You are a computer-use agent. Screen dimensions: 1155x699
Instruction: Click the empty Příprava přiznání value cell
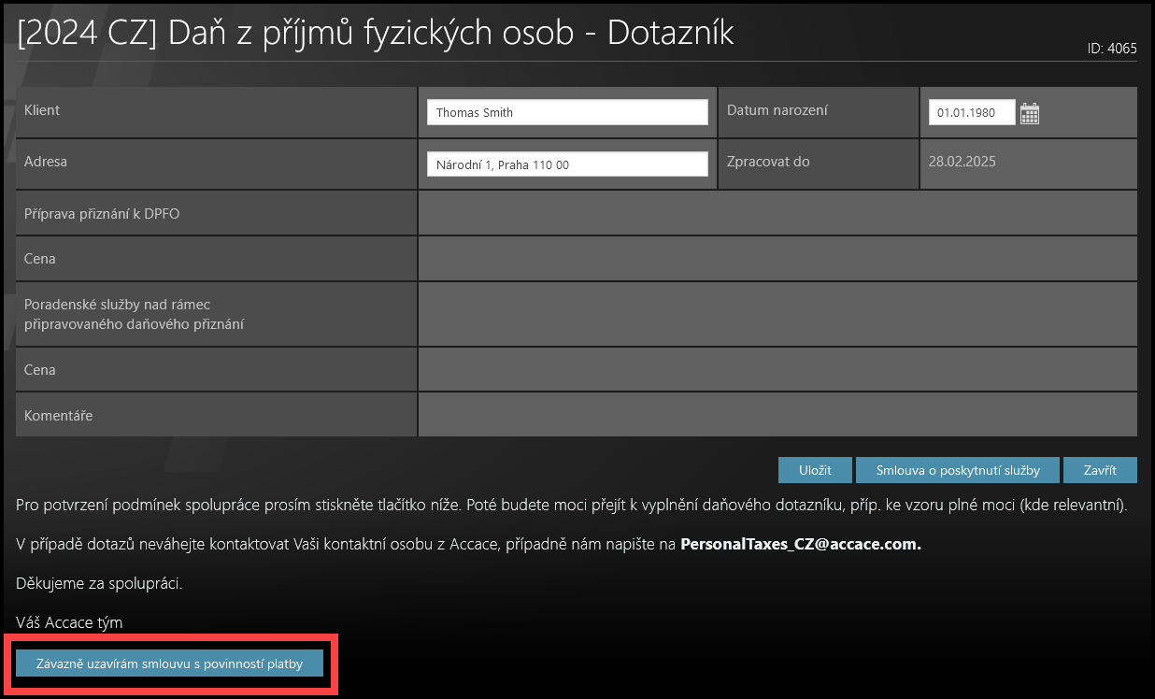tap(777, 214)
